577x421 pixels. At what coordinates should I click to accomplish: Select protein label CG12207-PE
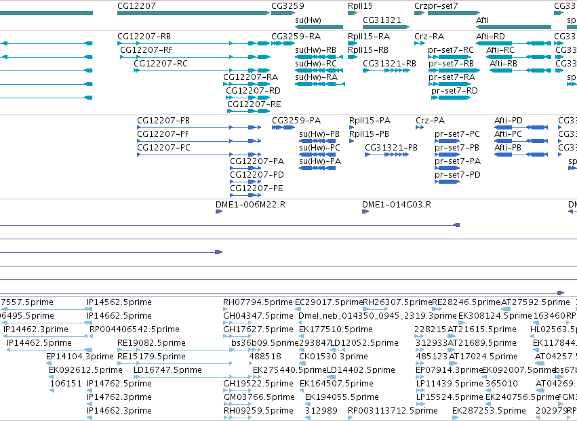click(x=257, y=188)
